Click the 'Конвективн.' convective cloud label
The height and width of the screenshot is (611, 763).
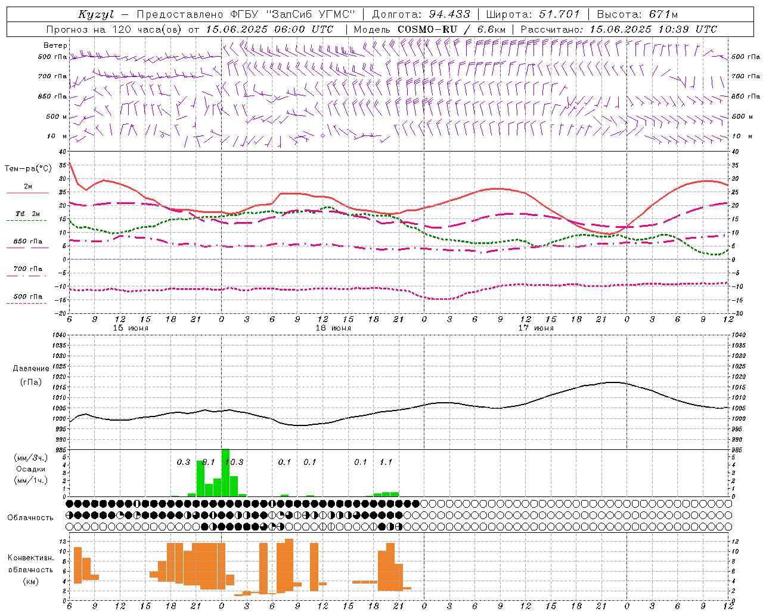point(31,558)
